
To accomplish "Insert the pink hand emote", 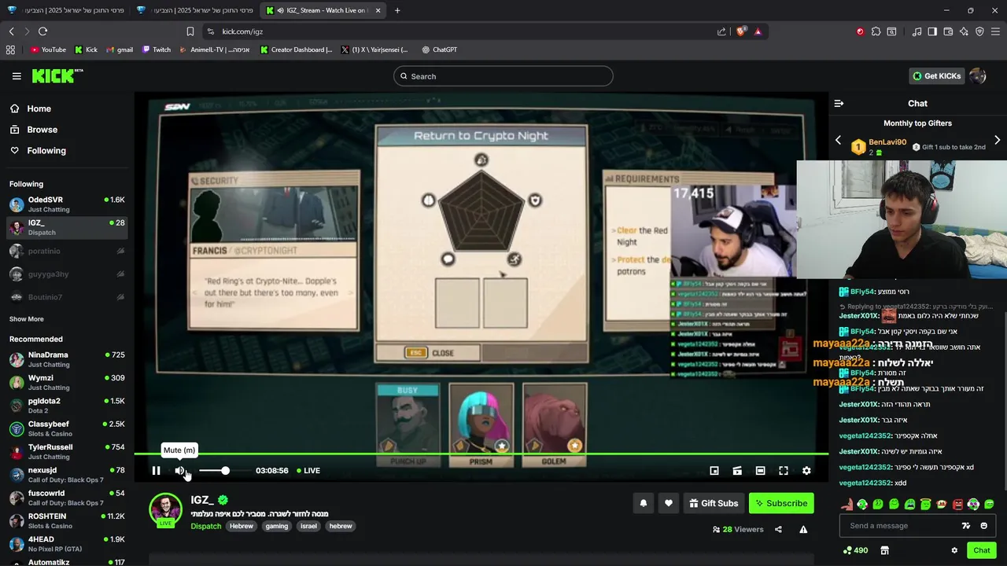I will click(847, 504).
